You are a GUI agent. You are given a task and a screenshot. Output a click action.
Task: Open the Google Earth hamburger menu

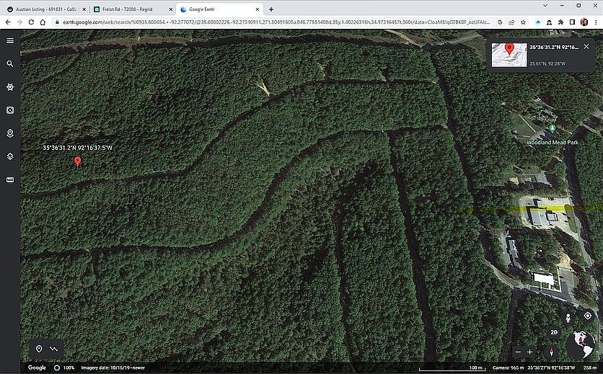click(10, 41)
